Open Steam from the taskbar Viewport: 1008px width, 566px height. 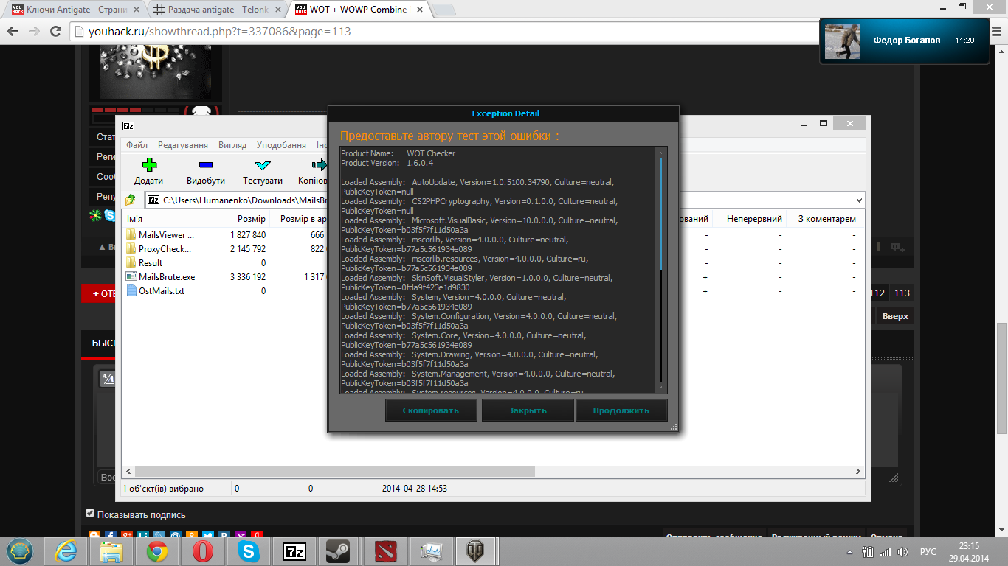coord(339,551)
